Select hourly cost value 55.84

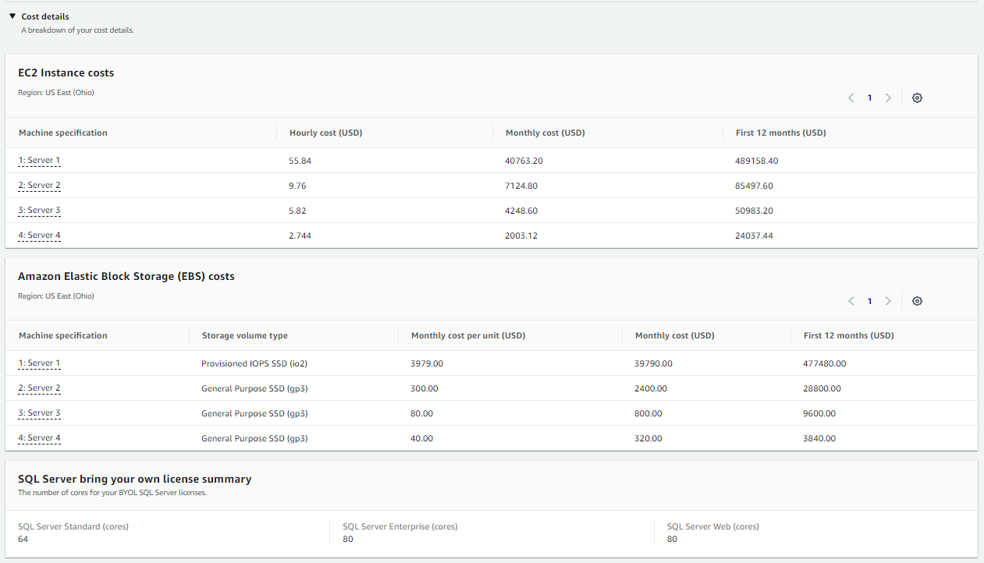pyautogui.click(x=300, y=161)
